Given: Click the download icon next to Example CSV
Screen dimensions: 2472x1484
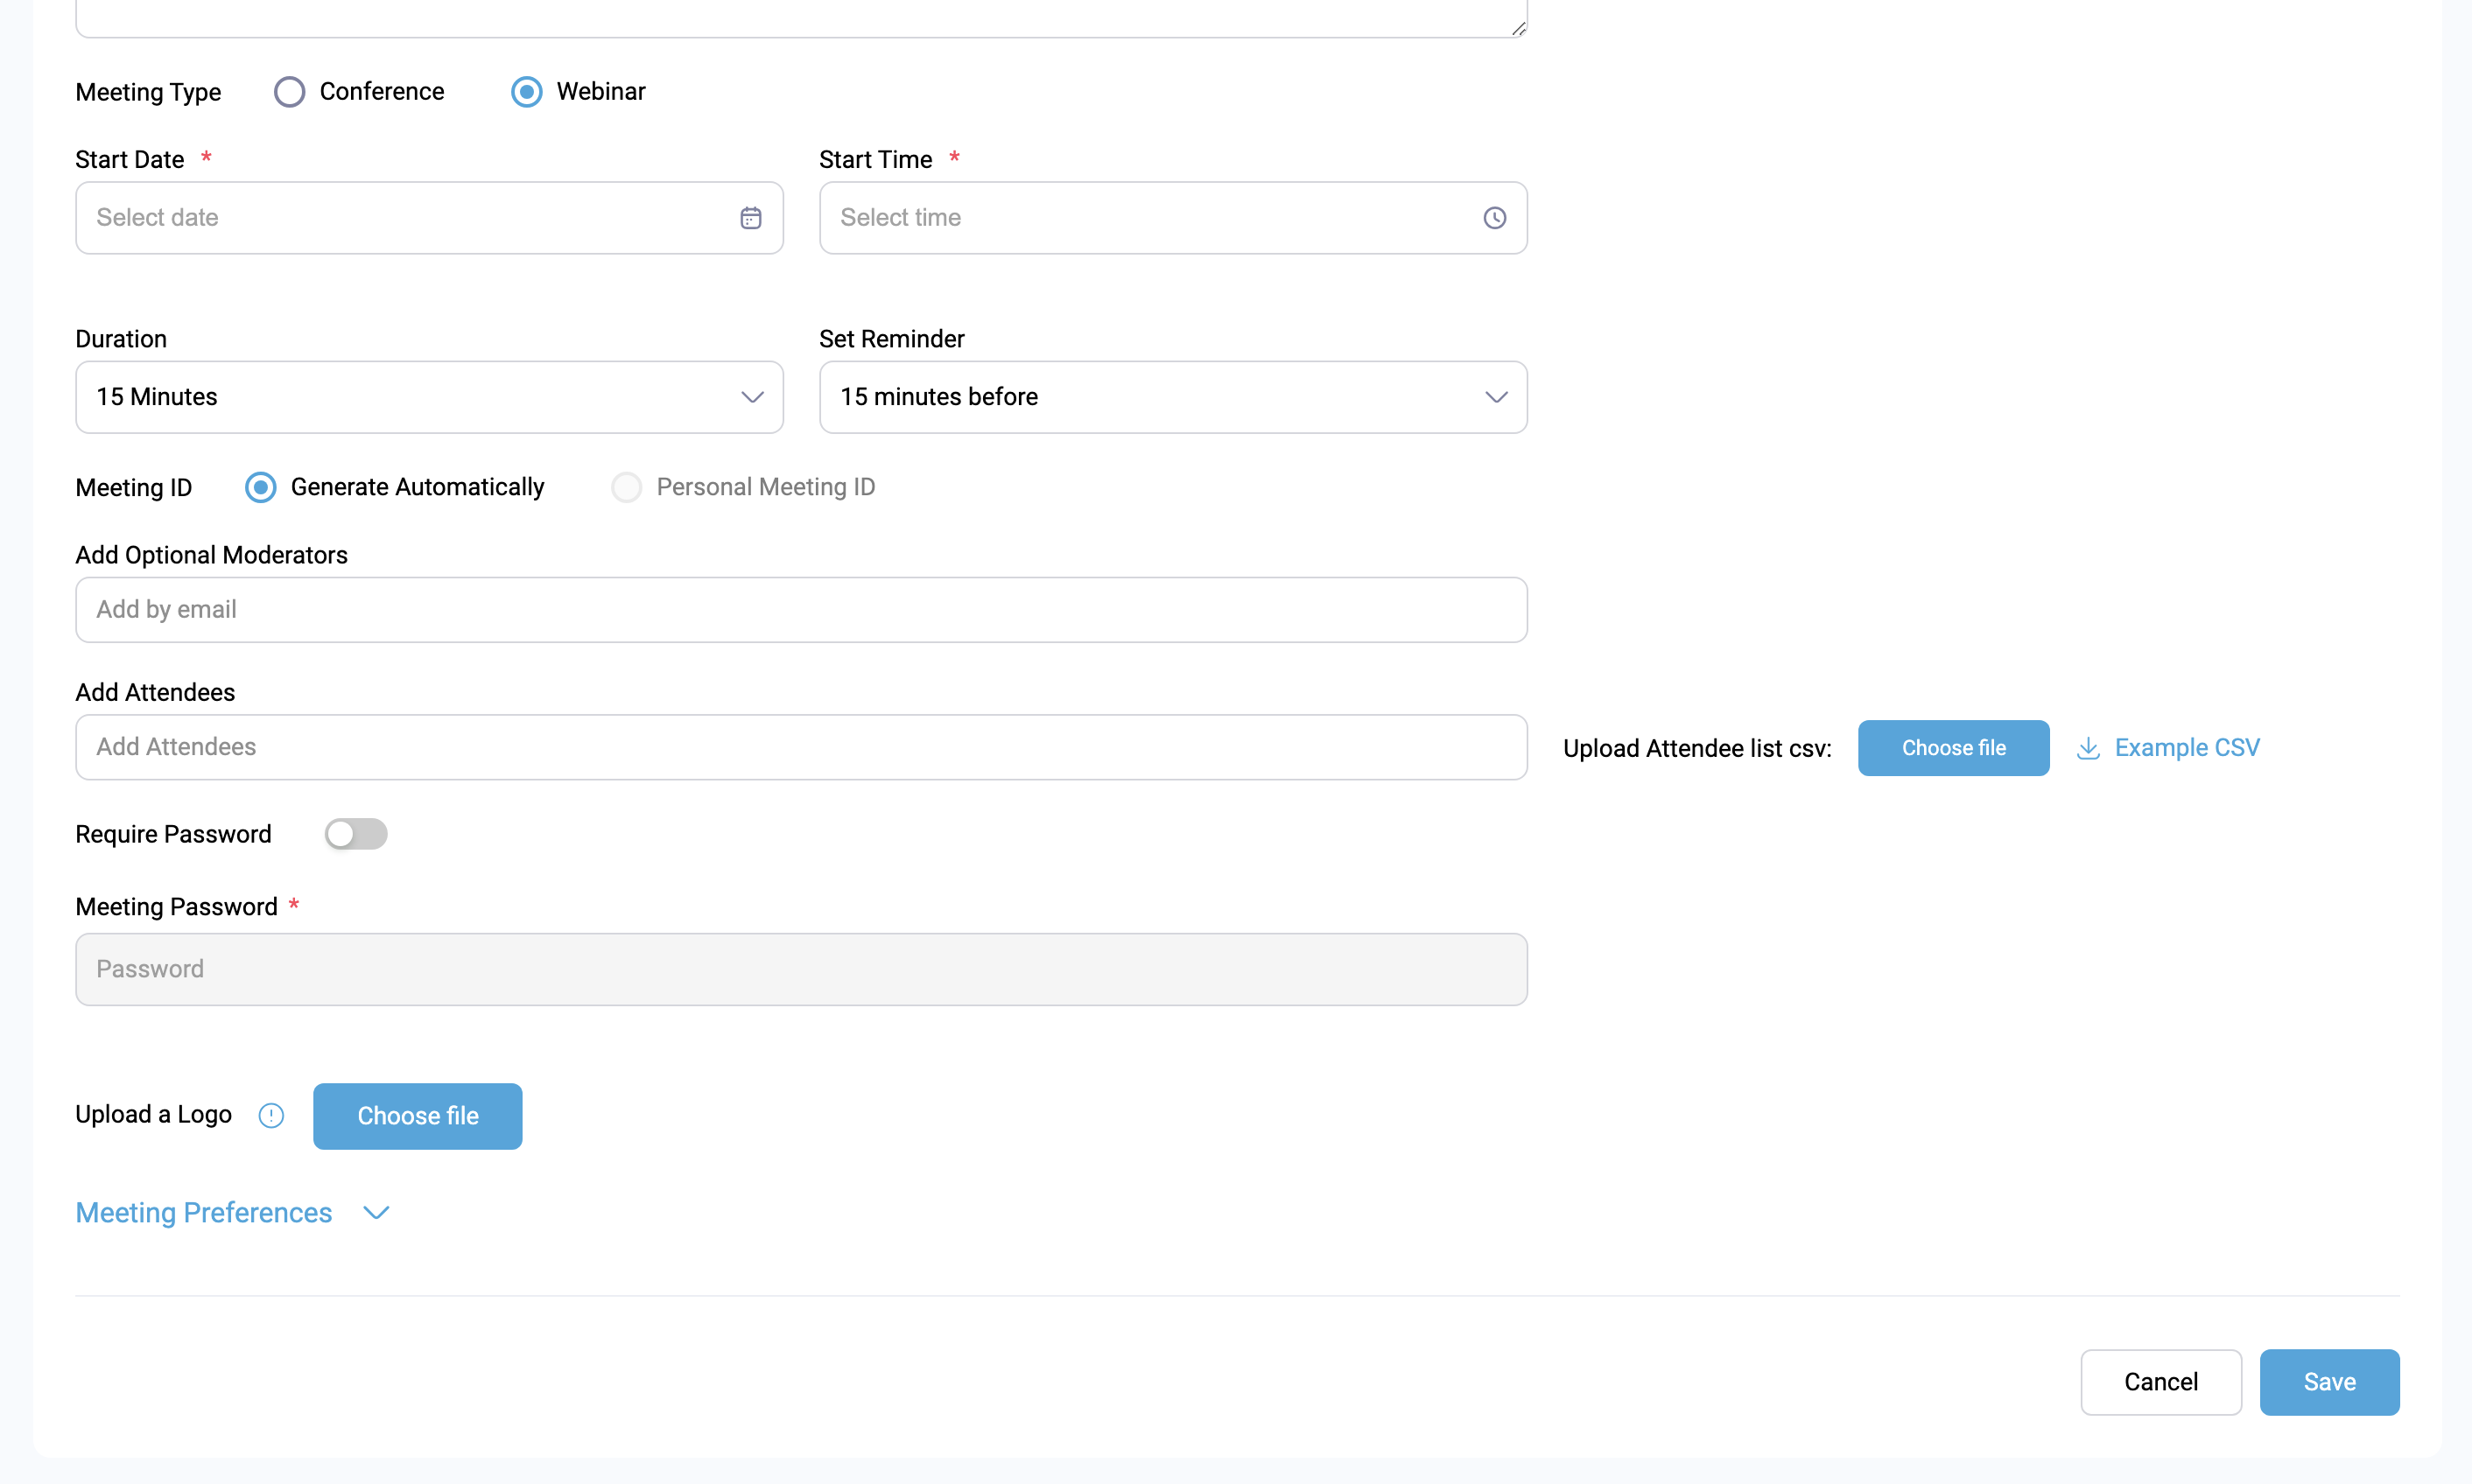Looking at the screenshot, I should click(2088, 748).
